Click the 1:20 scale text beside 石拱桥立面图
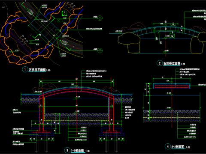The width and height of the screenshot is (206, 154). 183,64
